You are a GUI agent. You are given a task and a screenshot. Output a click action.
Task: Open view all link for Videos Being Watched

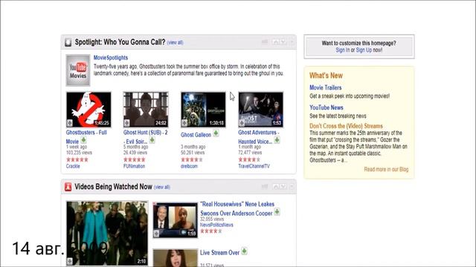162,187
